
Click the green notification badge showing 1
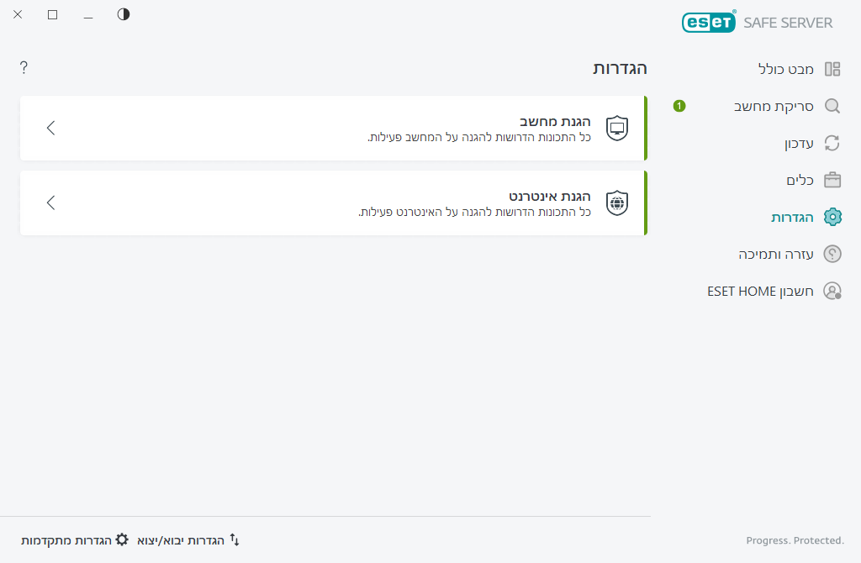[679, 106]
